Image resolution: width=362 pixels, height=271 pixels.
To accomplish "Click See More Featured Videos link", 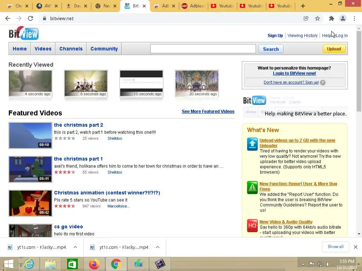I will pos(208,112).
